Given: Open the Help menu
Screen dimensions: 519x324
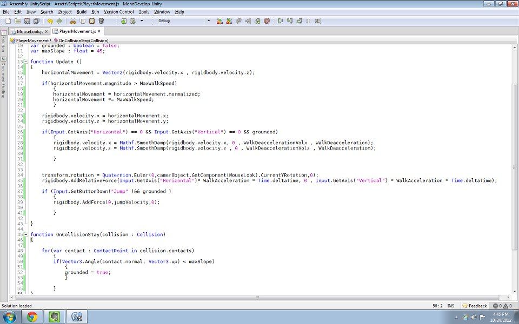Looking at the screenshot, I should (179, 12).
